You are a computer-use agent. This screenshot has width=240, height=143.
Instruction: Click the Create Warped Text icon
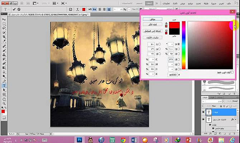coord(78,9)
